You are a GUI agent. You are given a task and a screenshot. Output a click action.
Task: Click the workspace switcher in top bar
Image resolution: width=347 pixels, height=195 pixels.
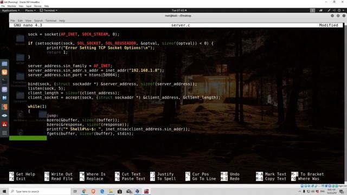[x=312, y=10]
